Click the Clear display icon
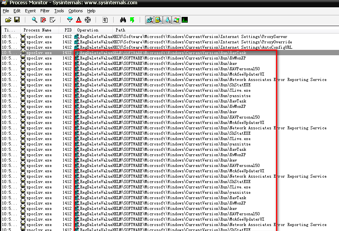Screen dimensions: 339x231 [x=53, y=20]
